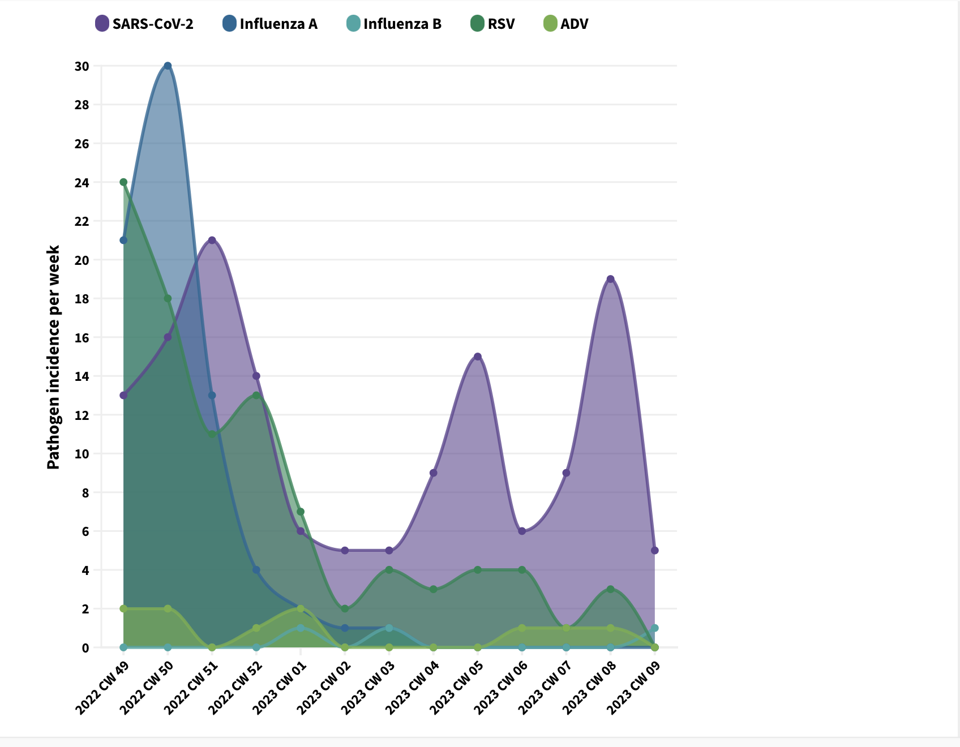Image resolution: width=960 pixels, height=747 pixels.
Task: Hide the Influenza A series via legend text
Action: pyautogui.click(x=278, y=24)
